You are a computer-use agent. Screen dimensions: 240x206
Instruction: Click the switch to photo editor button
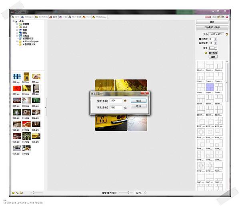click(212, 27)
